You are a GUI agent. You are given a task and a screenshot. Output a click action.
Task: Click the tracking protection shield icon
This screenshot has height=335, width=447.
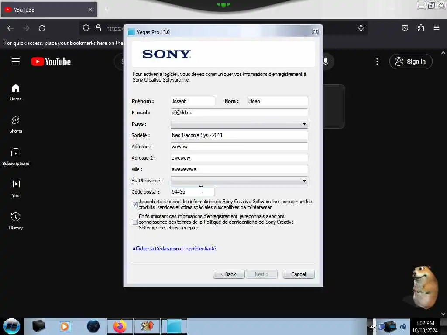pyautogui.click(x=86, y=28)
